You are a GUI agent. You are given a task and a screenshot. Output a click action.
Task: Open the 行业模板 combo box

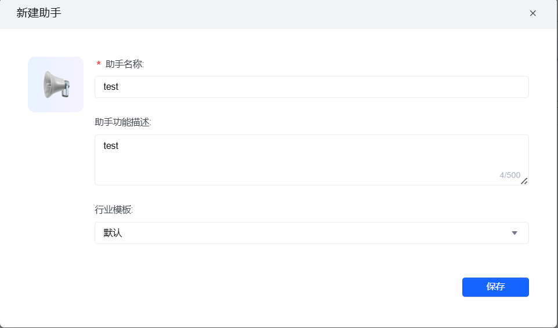[311, 233]
